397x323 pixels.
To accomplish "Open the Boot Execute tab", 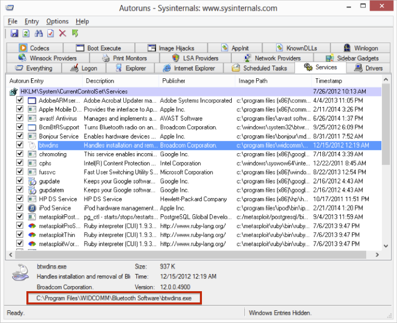I will click(99, 48).
